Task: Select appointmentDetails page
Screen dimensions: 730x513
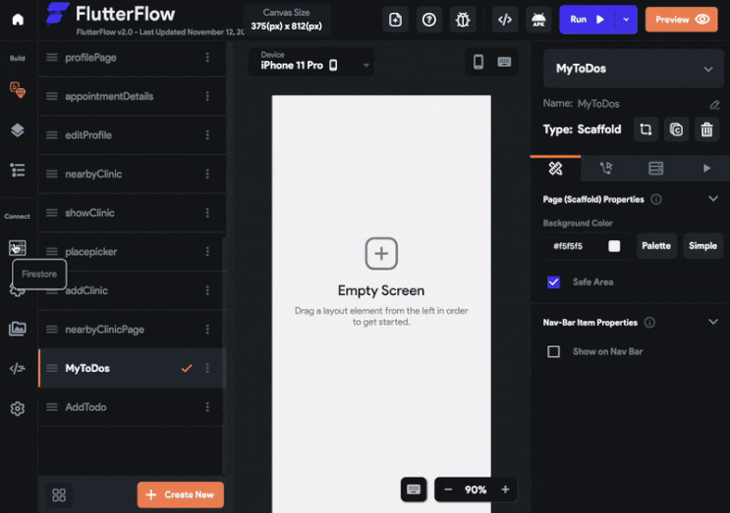Action: click(133, 96)
